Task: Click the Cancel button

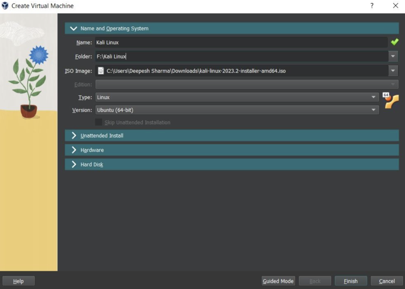Action: pyautogui.click(x=387, y=281)
